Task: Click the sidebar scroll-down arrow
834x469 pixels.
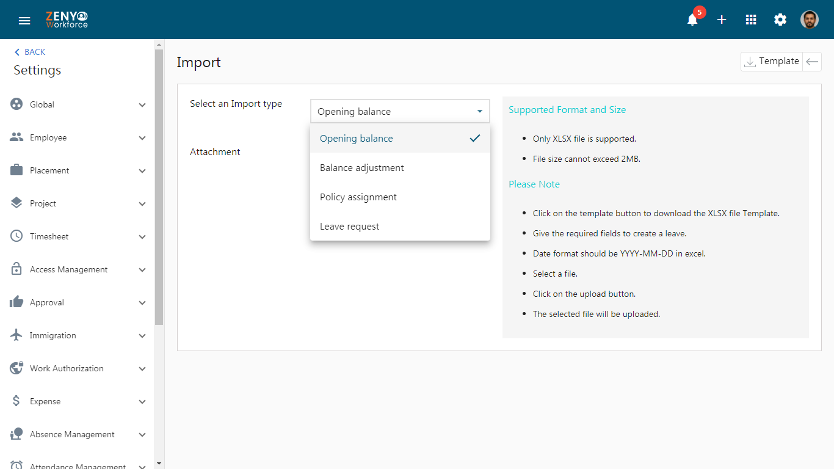Action: pos(159,464)
